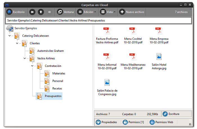The width and height of the screenshot is (197, 129).
Task: Select Menu Empresa PDF icon
Action: [x=159, y=31]
